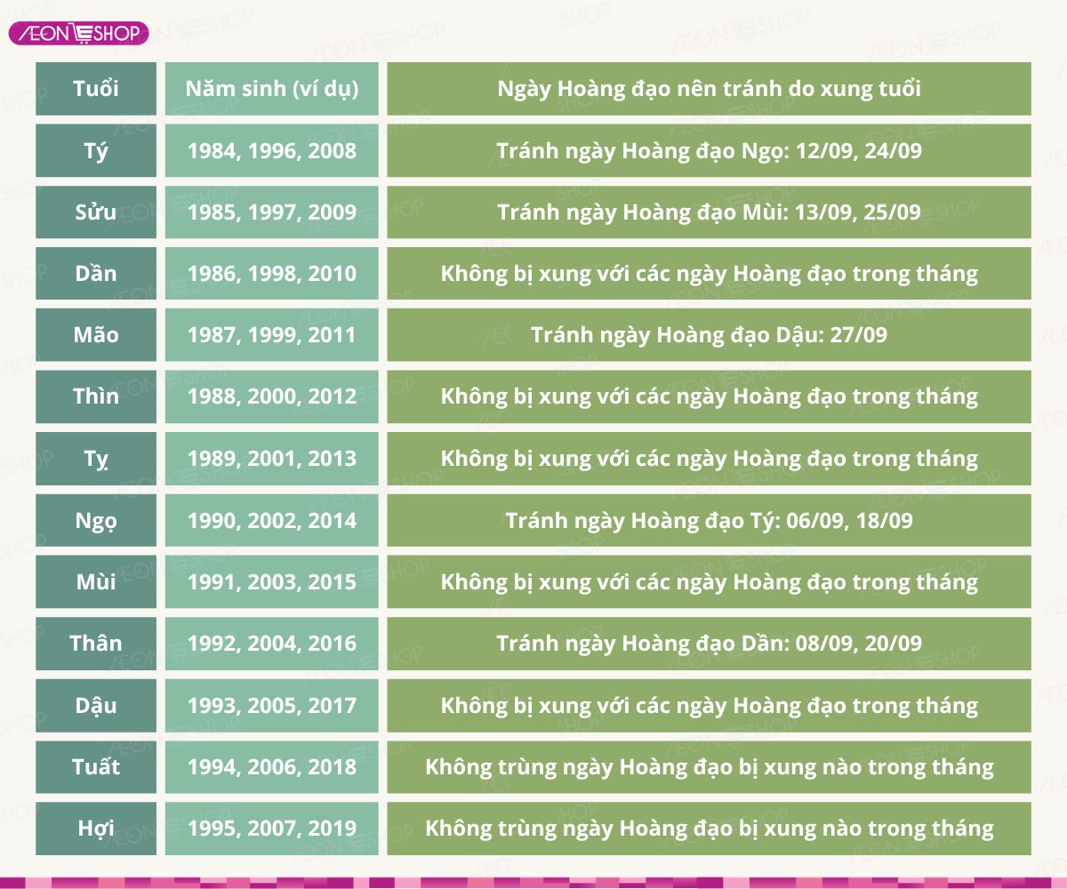Click the 'Sửu' age cell
The width and height of the screenshot is (1067, 889).
[96, 212]
